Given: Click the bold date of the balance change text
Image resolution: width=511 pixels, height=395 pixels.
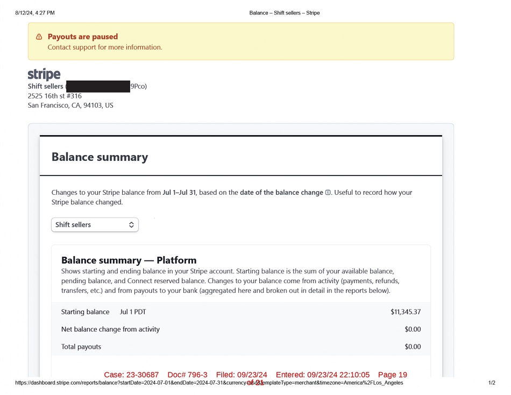Looking at the screenshot, I should click(x=281, y=193).
